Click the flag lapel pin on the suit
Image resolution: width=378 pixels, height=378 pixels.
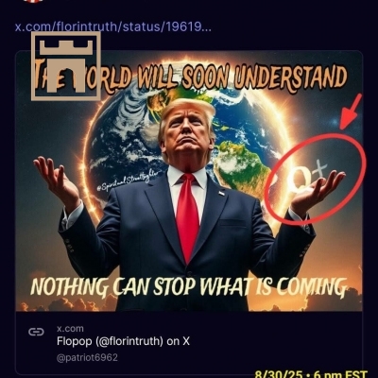coord(222,193)
